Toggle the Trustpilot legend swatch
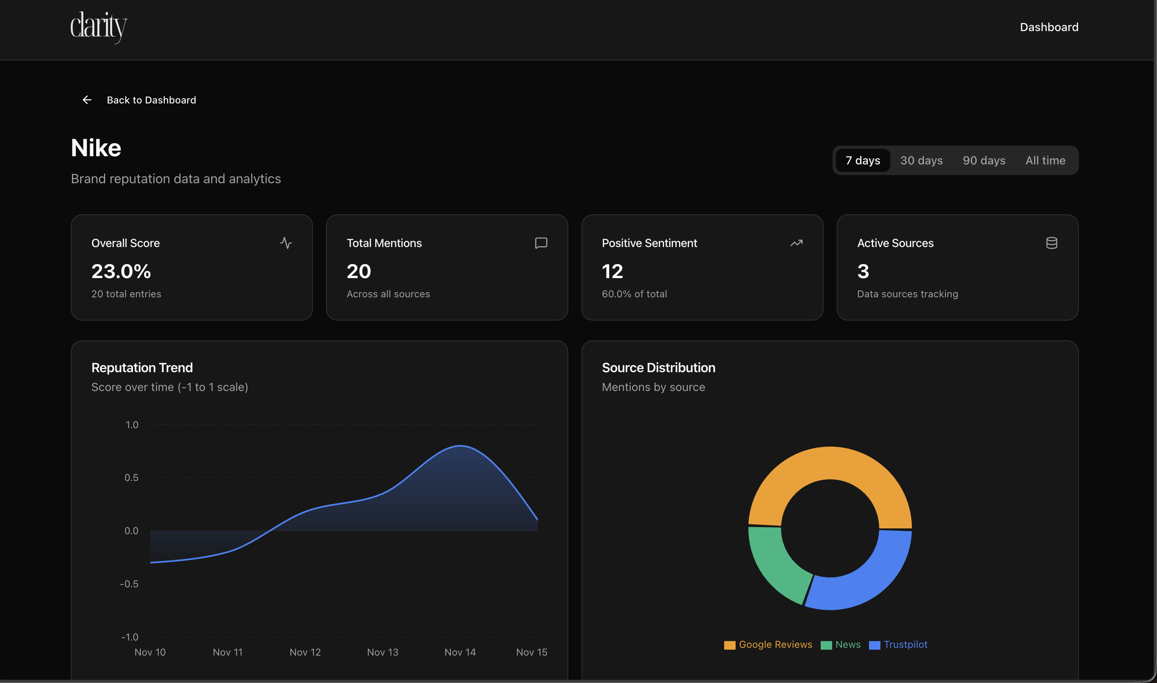This screenshot has width=1157, height=683. click(874, 645)
